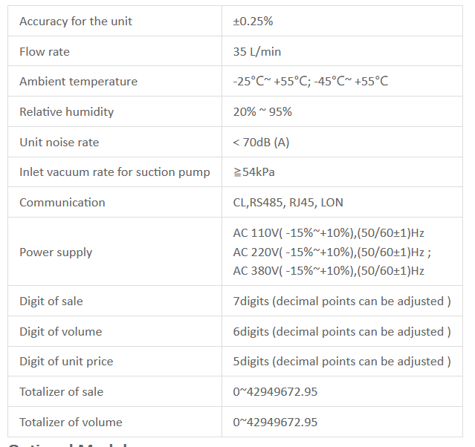Select the ambient temperature range value text
This screenshot has height=447, width=475.
tap(310, 82)
